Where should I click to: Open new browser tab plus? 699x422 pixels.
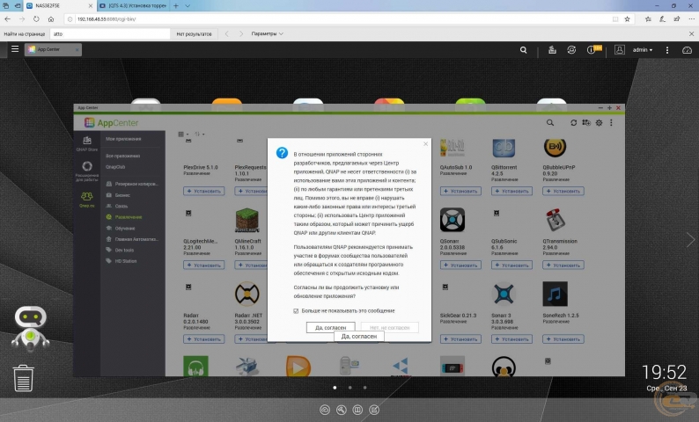[176, 6]
